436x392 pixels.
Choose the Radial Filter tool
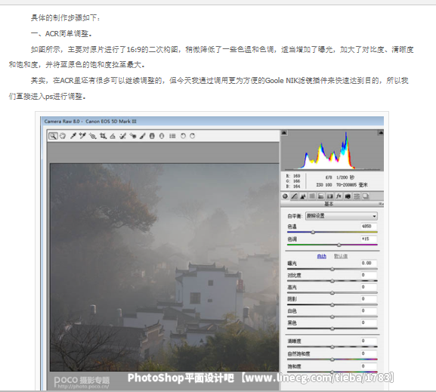pos(162,136)
